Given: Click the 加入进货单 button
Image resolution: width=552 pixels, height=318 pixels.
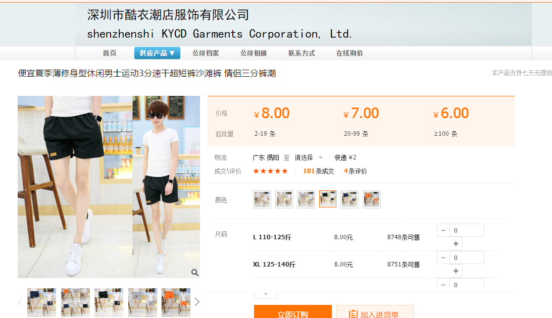Looking at the screenshot, I should click(375, 312).
